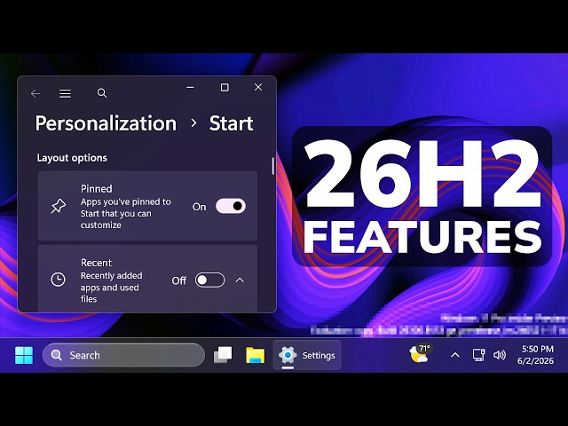Click the Start breadcrumb title

click(231, 123)
